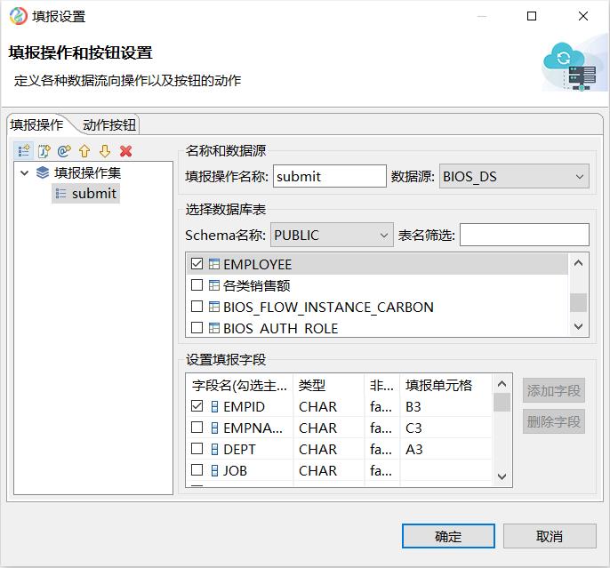
Task: Switch to the 动作按钮 tab
Action: pyautogui.click(x=109, y=125)
